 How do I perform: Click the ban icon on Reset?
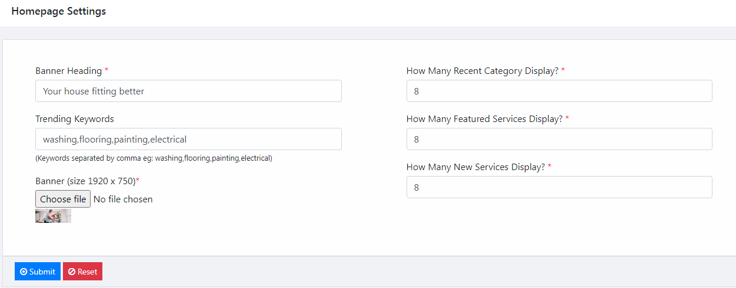pos(72,272)
